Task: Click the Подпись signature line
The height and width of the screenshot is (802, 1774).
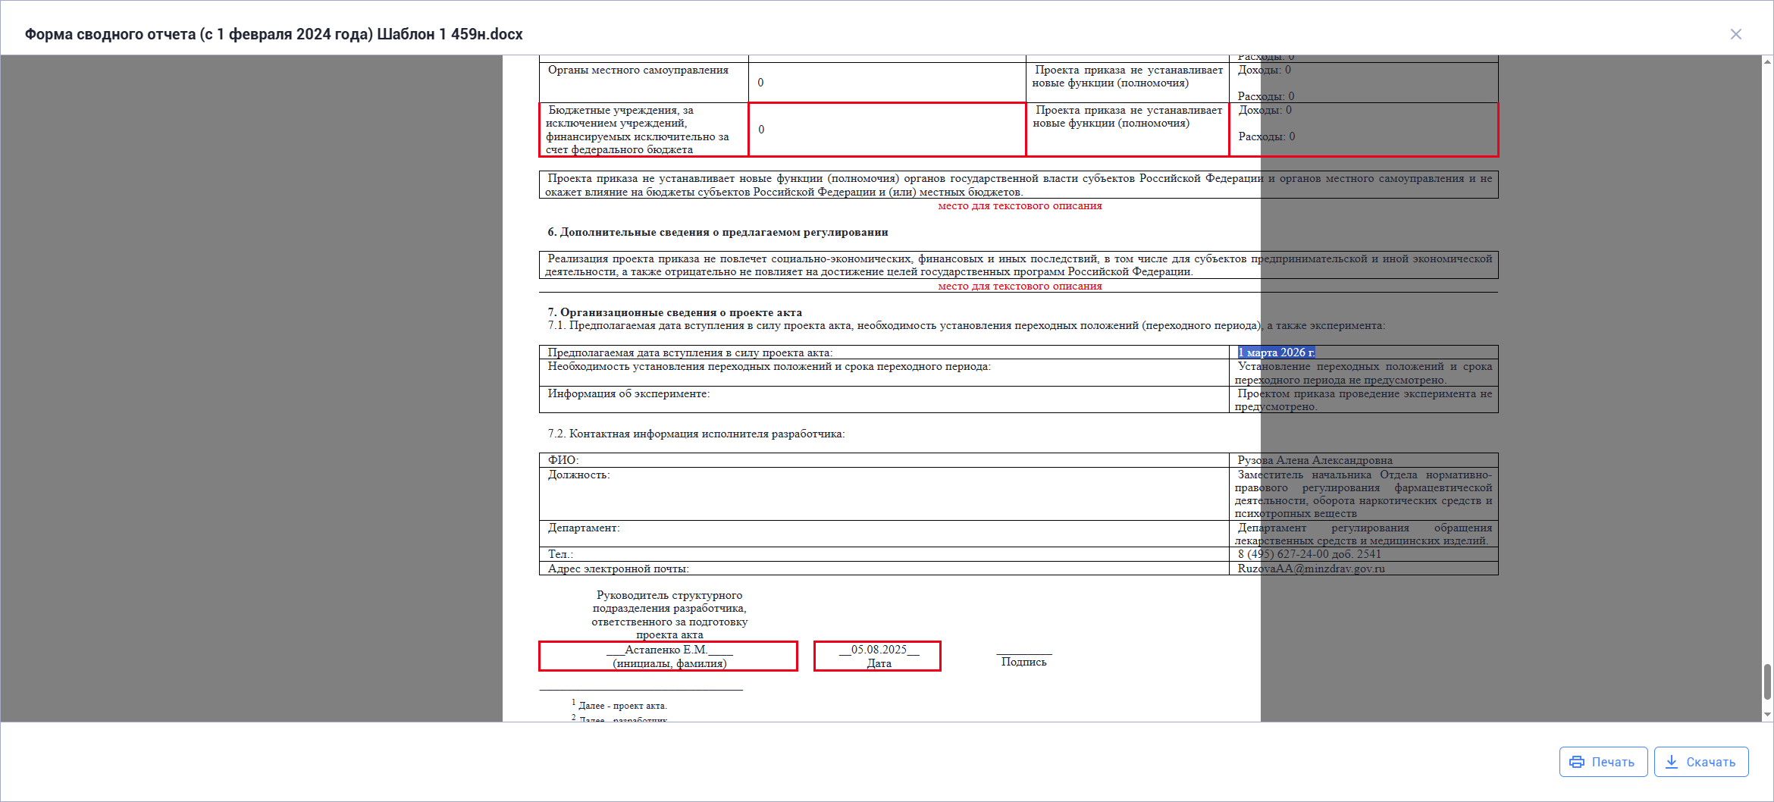Action: pos(1023,661)
